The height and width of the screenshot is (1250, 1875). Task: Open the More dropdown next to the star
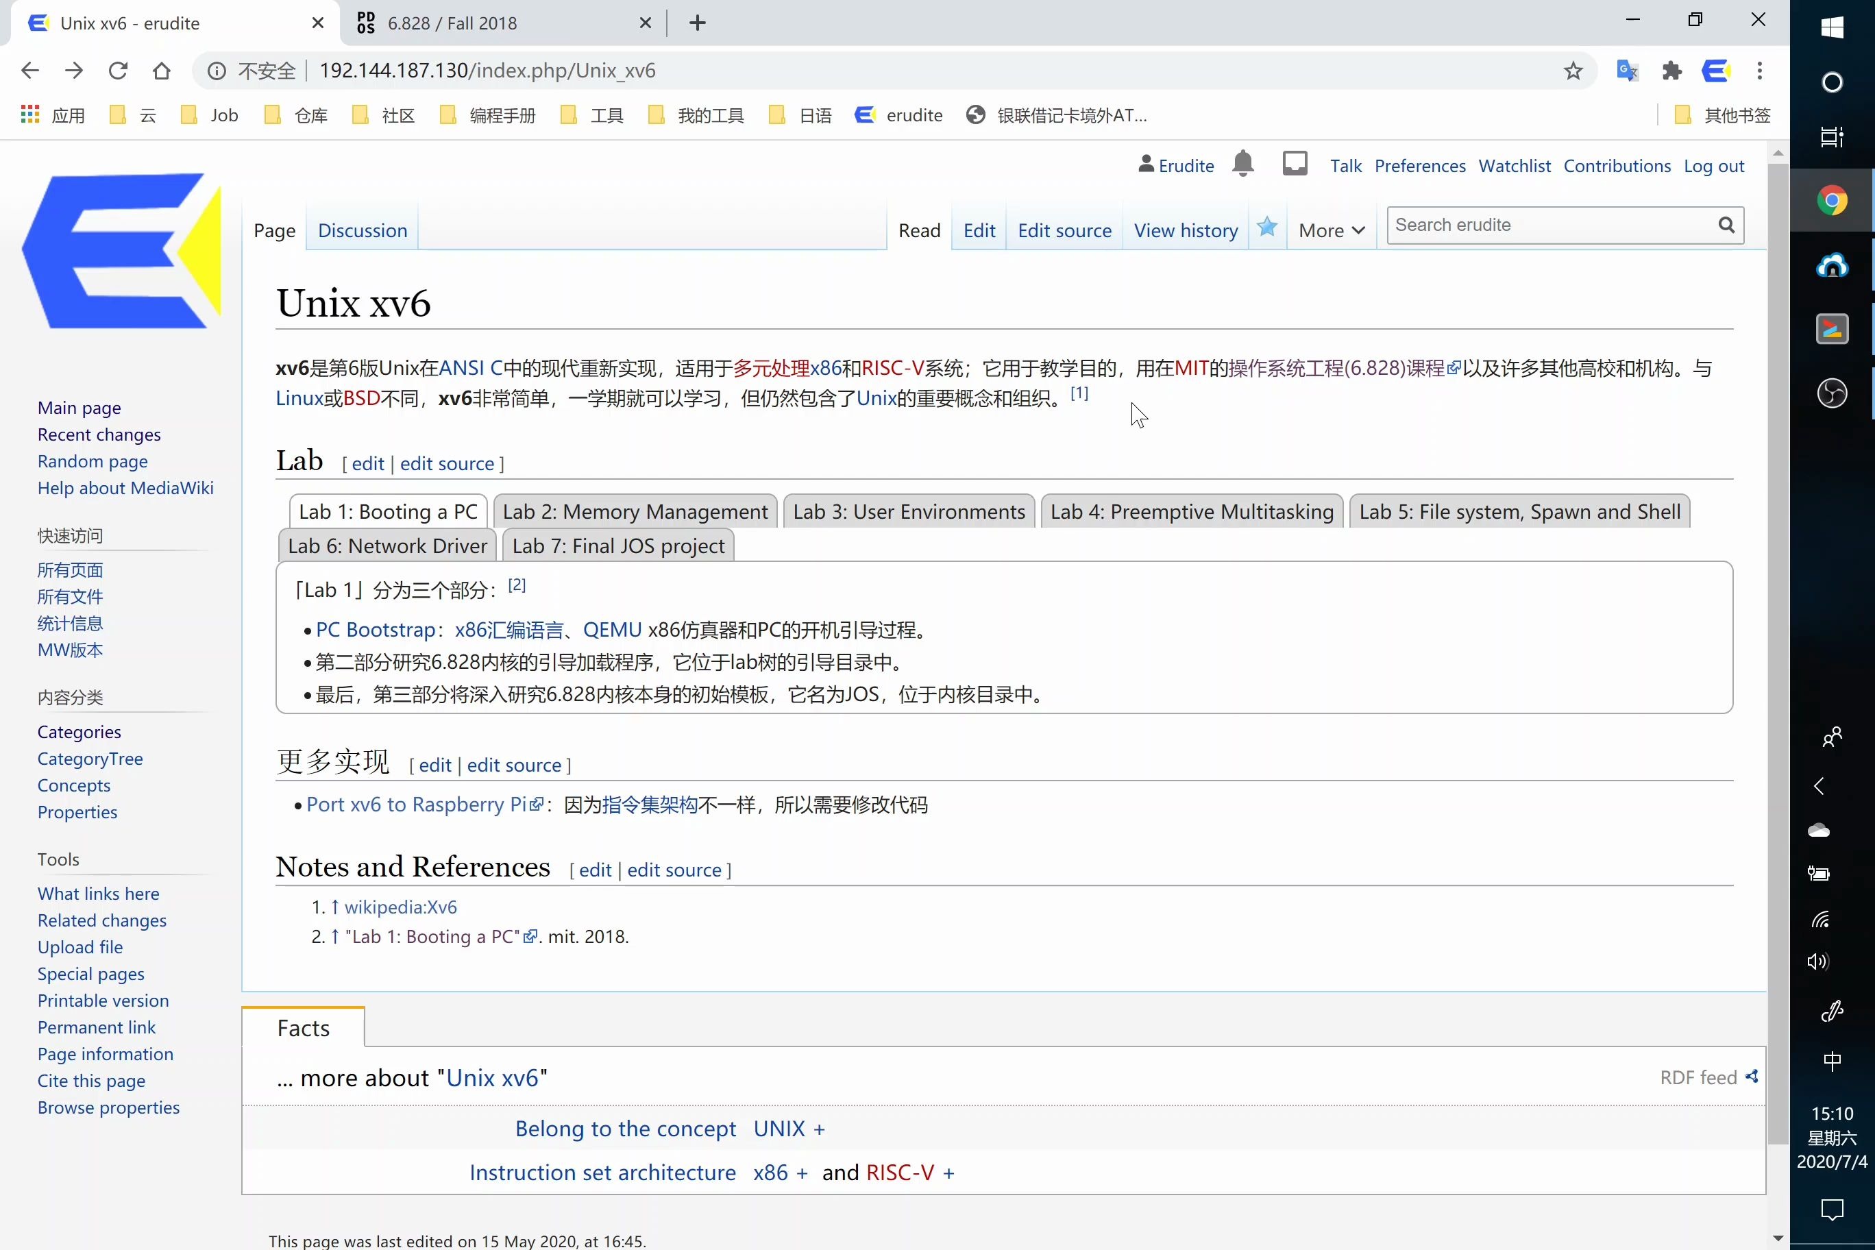point(1329,230)
